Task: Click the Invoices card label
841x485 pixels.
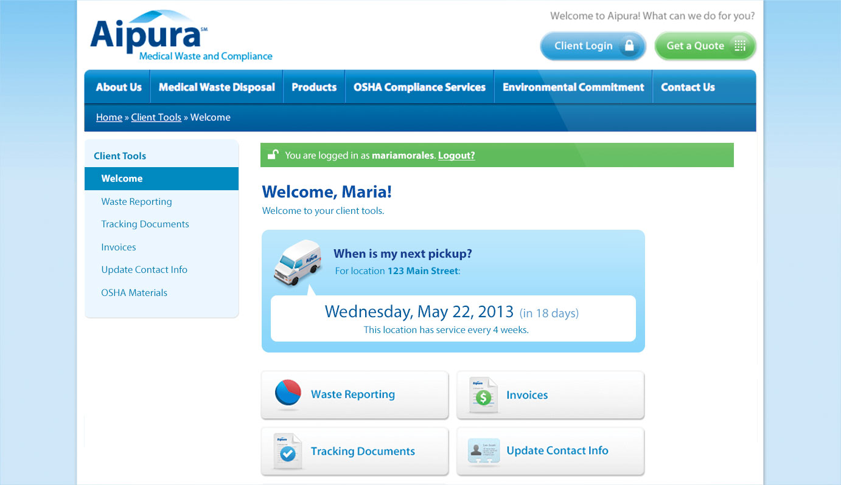Action: click(x=527, y=395)
